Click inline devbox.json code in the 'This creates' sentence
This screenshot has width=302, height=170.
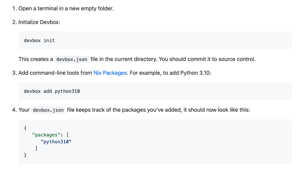pyautogui.click(x=72, y=59)
